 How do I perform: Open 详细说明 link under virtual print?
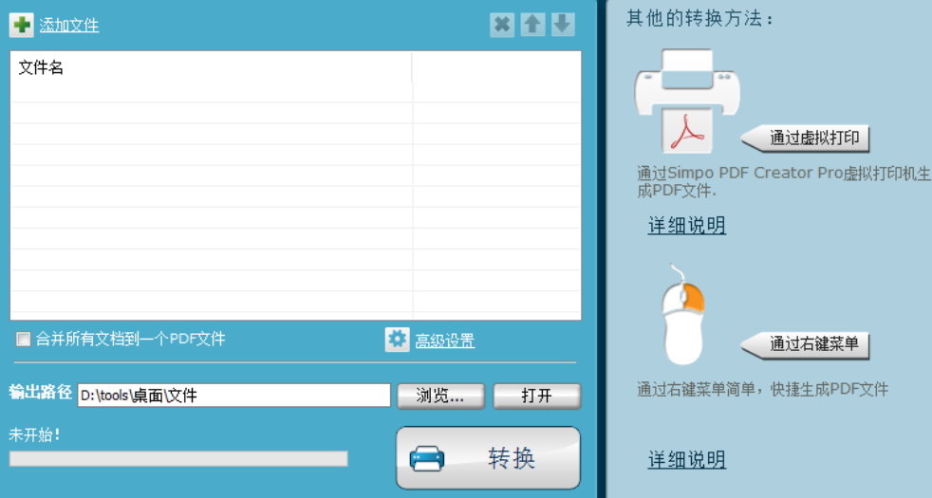coord(686,226)
